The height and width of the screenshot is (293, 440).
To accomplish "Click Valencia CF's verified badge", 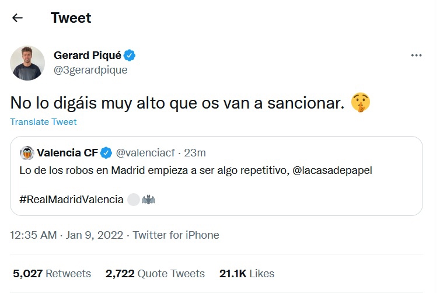I will click(106, 153).
